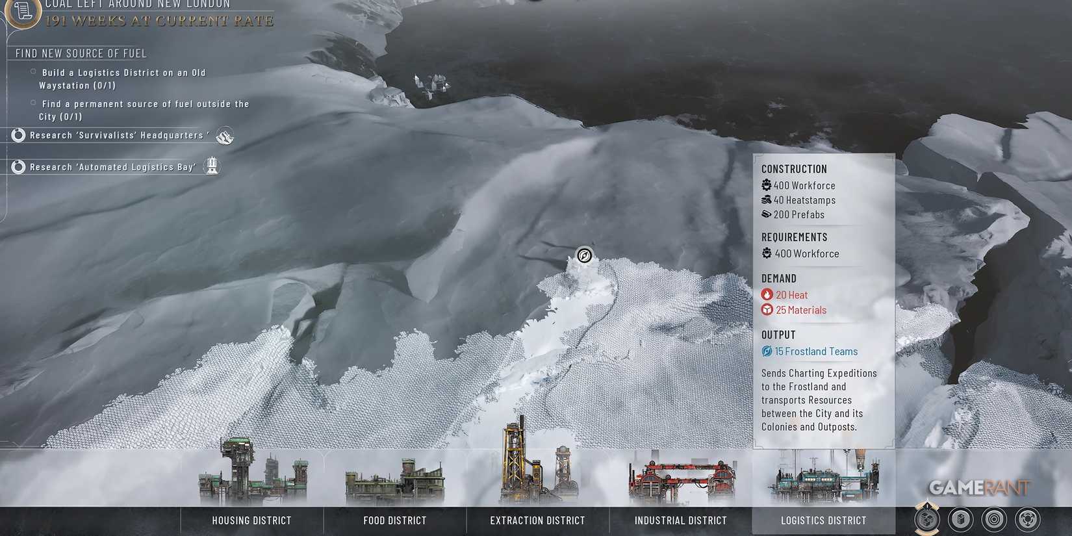The image size is (1072, 536).
Task: Click the Find New Source of Fuel header
Action: click(x=81, y=53)
